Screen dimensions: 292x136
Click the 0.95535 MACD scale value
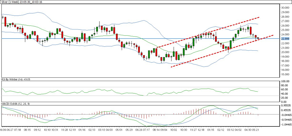coord(285,106)
